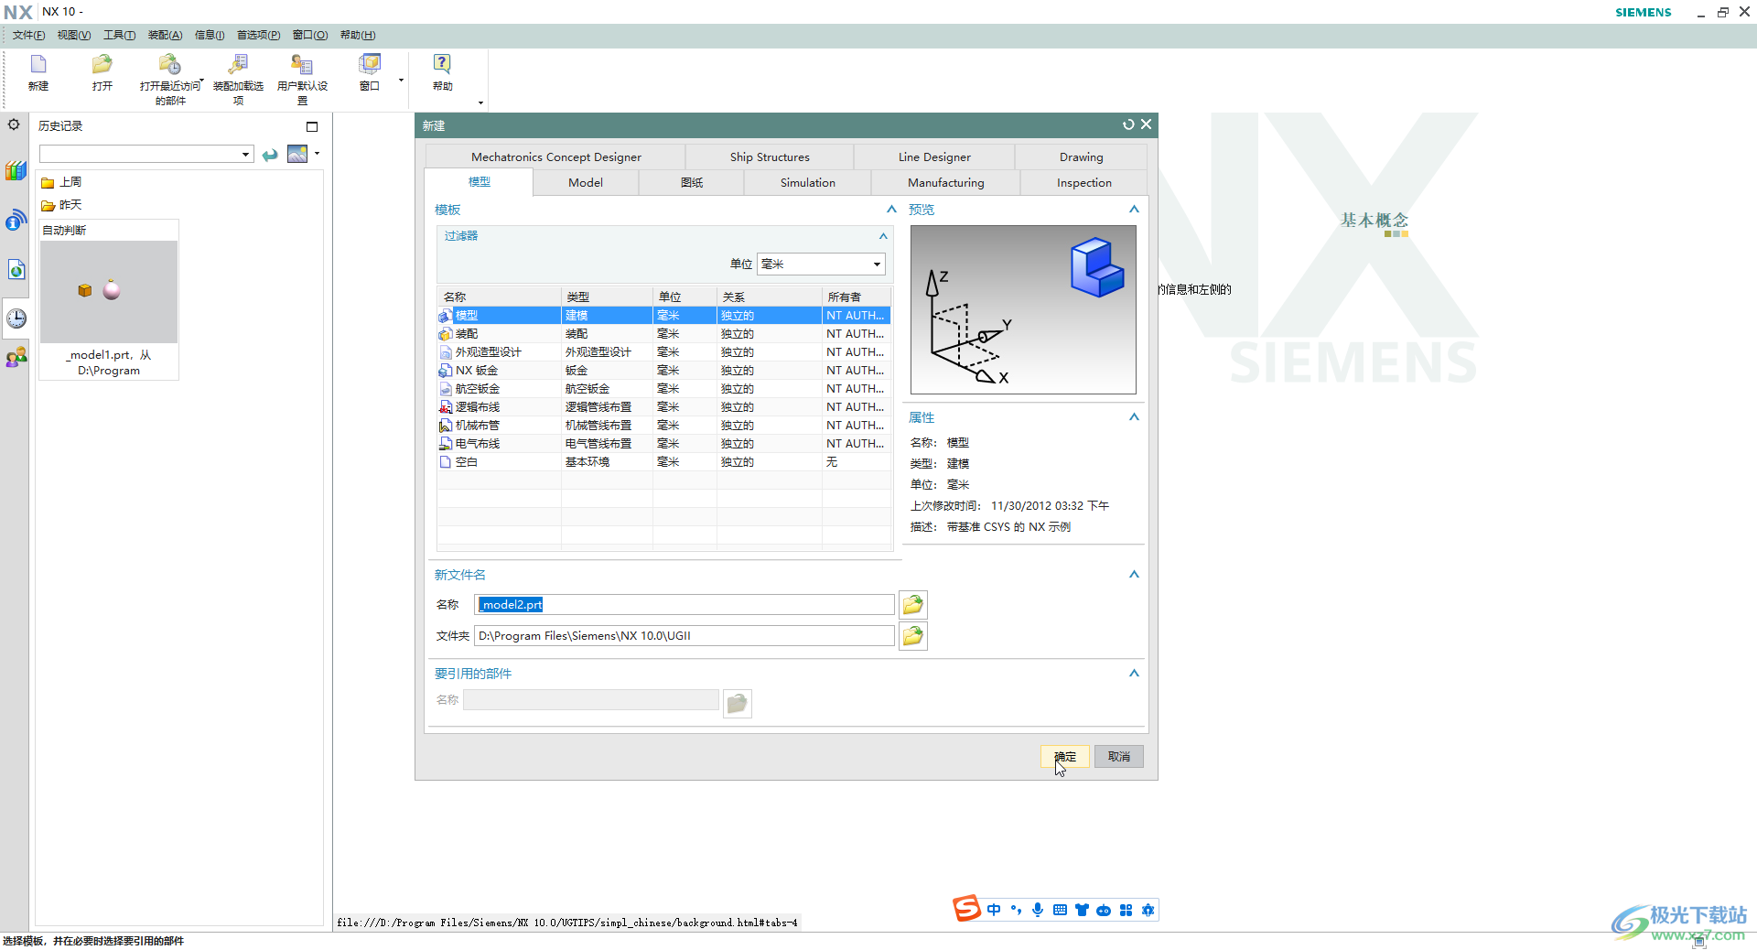Click the 所有者 column header
1757x950 pixels.
pos(857,297)
